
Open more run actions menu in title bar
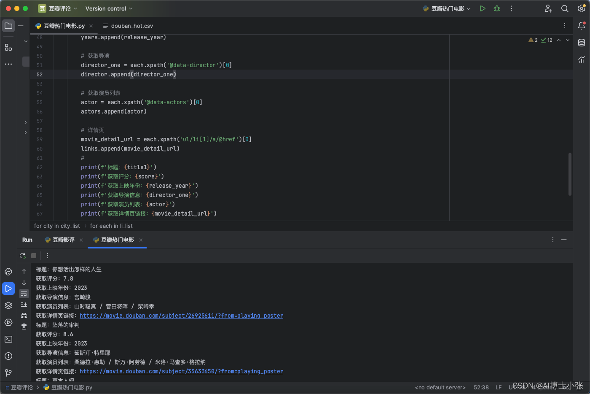511,8
